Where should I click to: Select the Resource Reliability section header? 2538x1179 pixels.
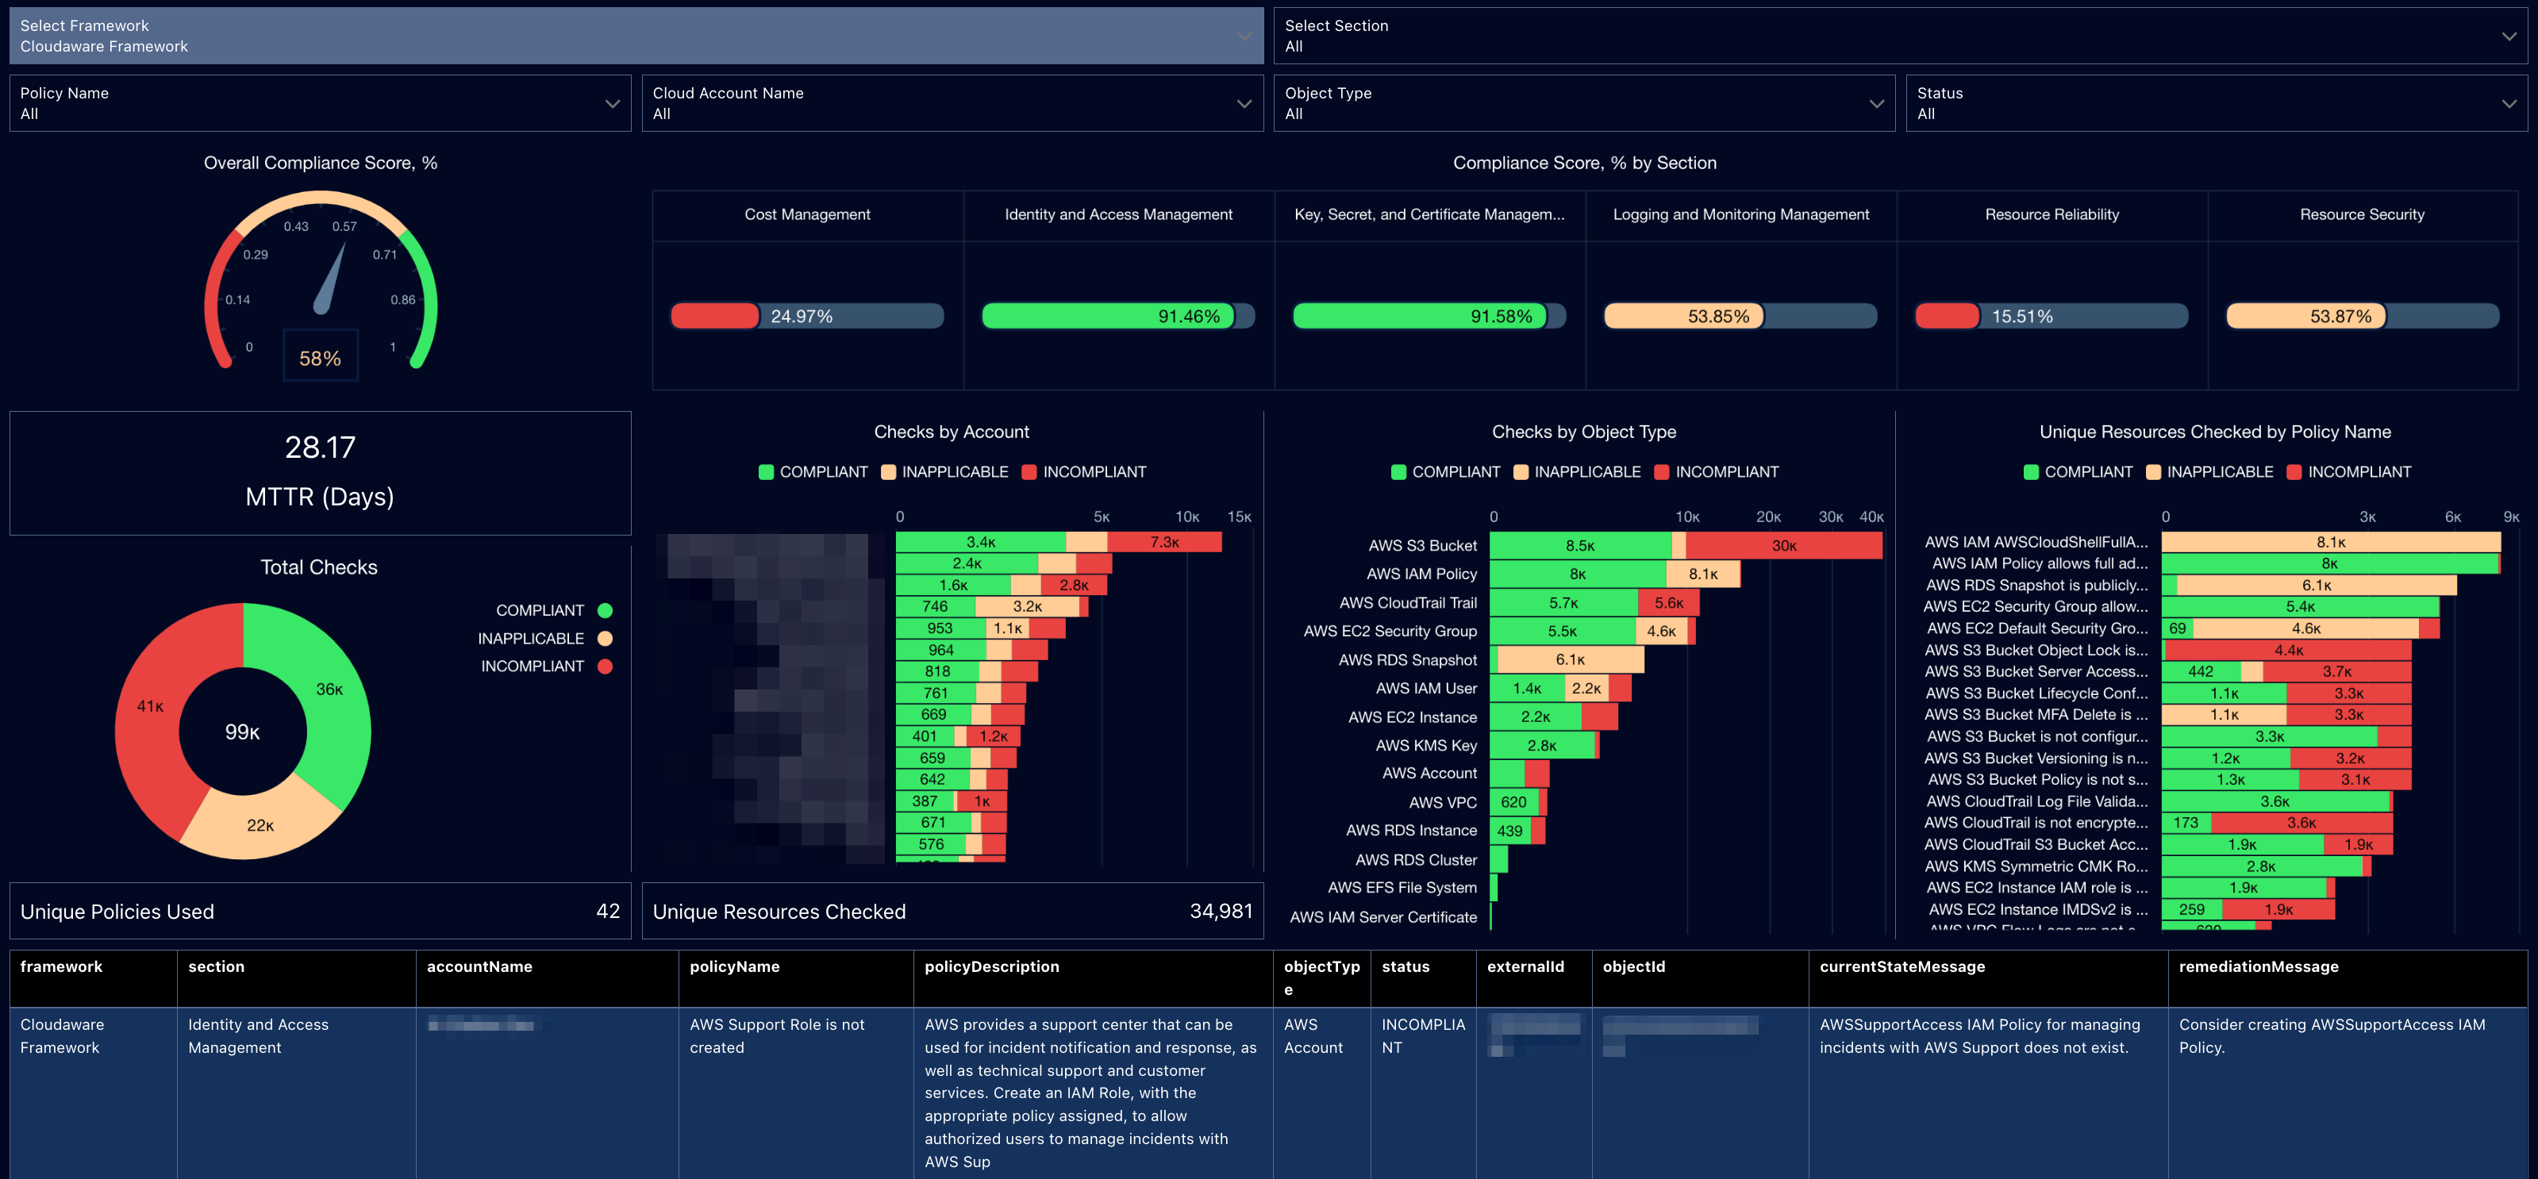coord(2052,215)
